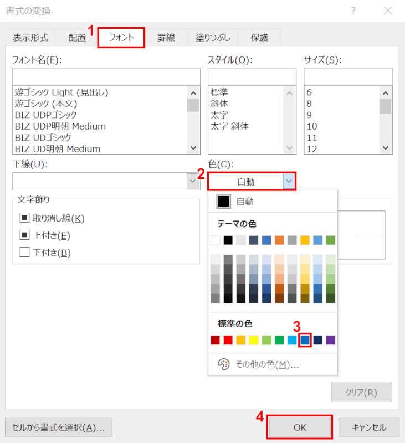This screenshot has width=405, height=443.
Task: Click the help question mark icon
Action: click(x=353, y=11)
